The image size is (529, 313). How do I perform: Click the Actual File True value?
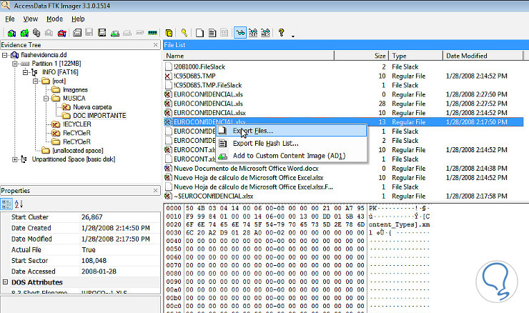(x=89, y=250)
